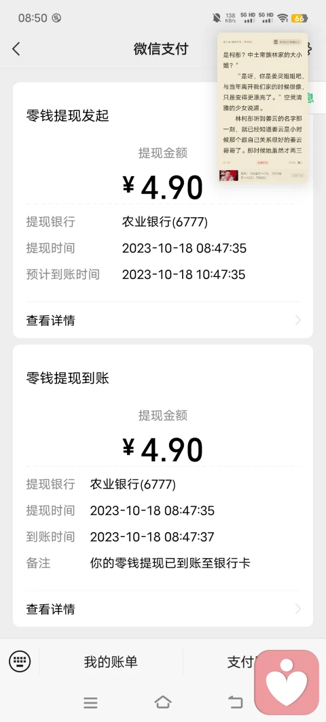Image resolution: width=326 pixels, height=722 pixels.
Task: Open the 支付 bottom menu item
Action: 241,661
